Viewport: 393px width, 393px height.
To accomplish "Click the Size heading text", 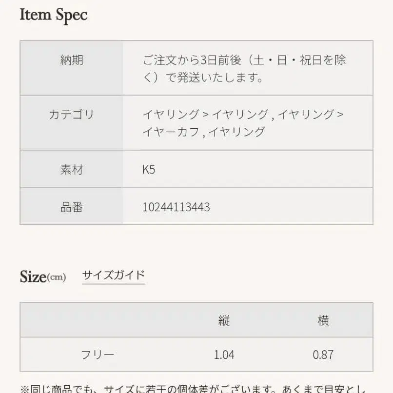I will coord(33,277).
